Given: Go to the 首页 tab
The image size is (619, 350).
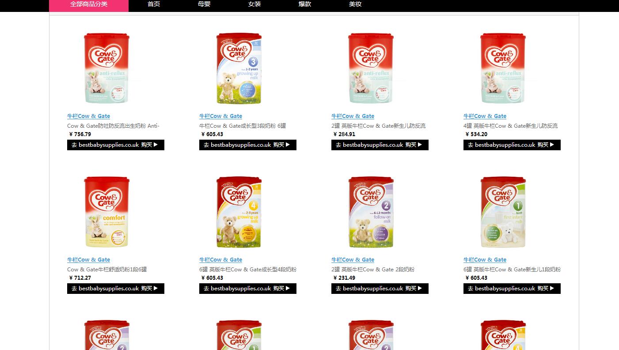Looking at the screenshot, I should 154,4.
